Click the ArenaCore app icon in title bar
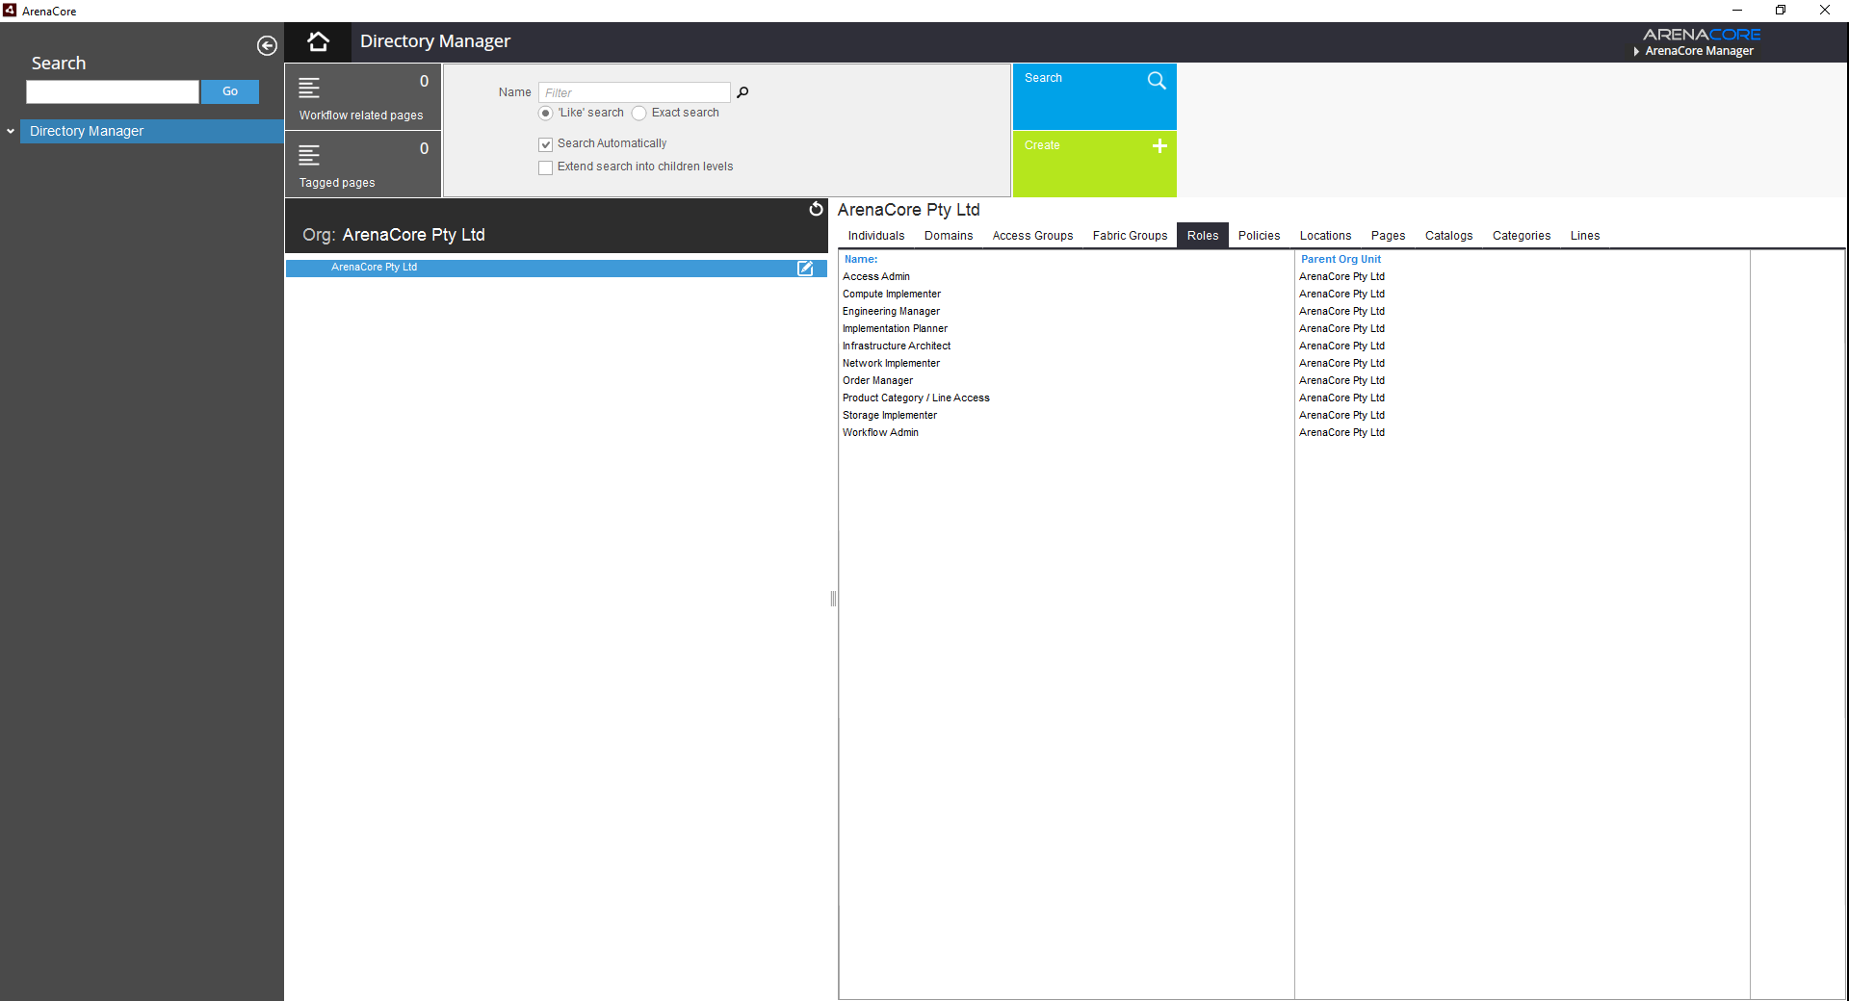This screenshot has width=1849, height=1001. click(x=10, y=11)
